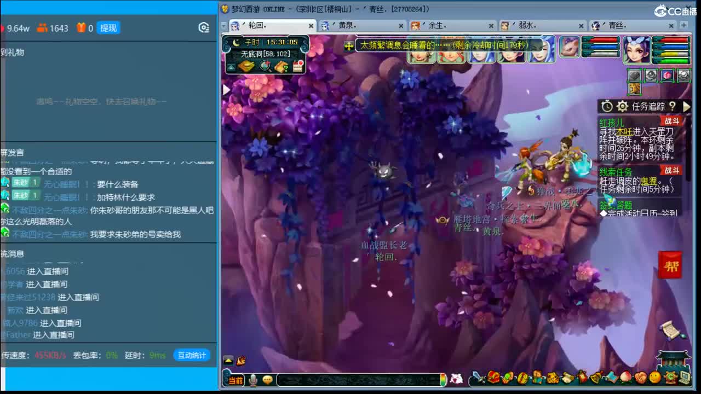701x394 pixels.
Task: Click the white pet icon beside chat
Action: (x=456, y=379)
